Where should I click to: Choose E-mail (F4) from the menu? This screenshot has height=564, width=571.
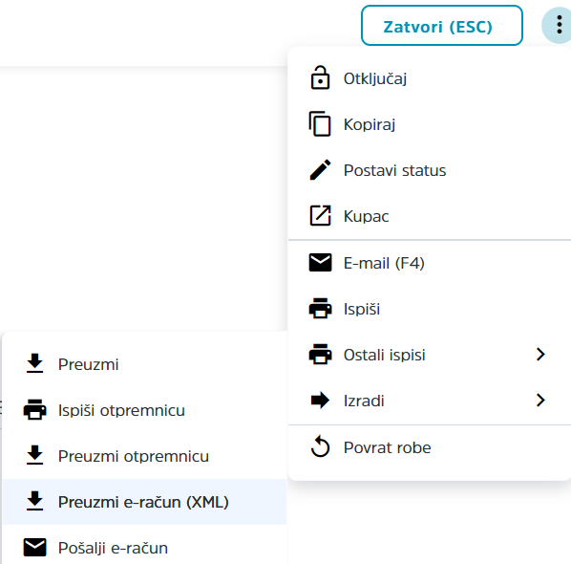click(x=429, y=263)
